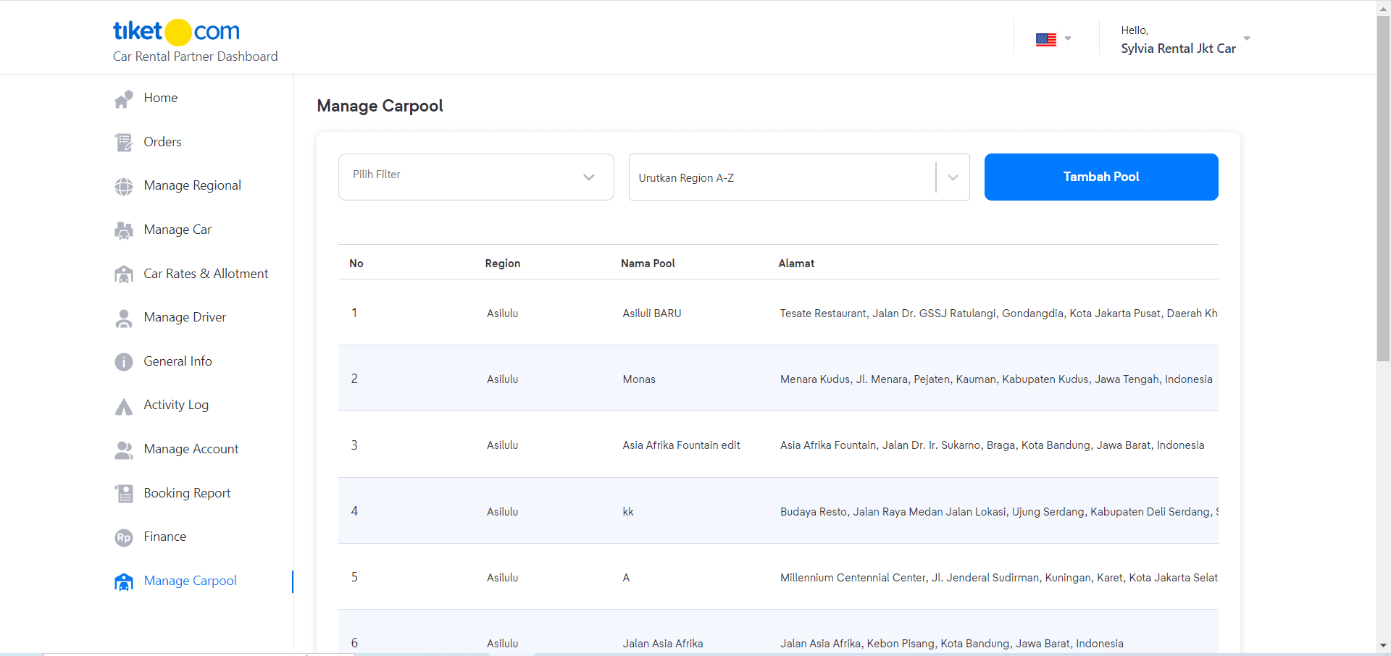This screenshot has width=1391, height=656.
Task: Click the Manage Driver person icon
Action: [124, 319]
